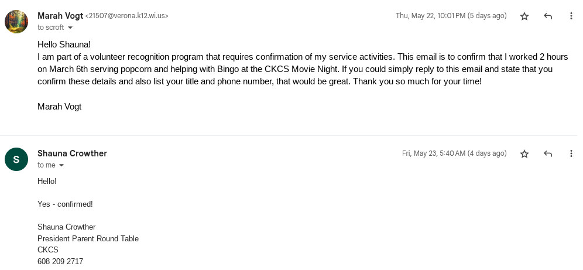Viewport: 583px width, 270px height.
Task: Click the sender name Marah Vogt
Action: pos(60,16)
